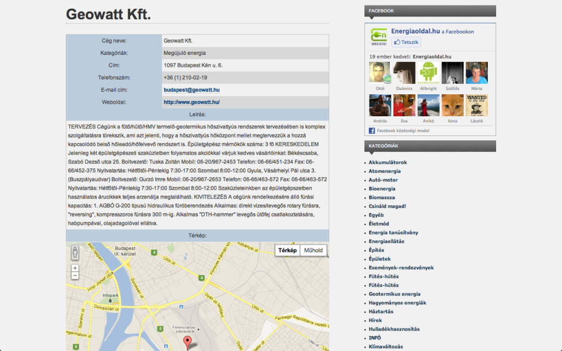Open the Geotermikus energia category

click(x=395, y=294)
